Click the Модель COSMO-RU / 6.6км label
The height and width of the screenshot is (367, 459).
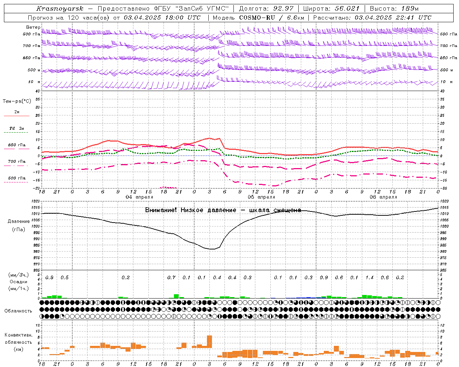point(259,18)
